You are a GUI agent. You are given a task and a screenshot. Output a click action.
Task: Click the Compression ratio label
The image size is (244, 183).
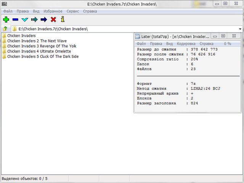pos(157,59)
